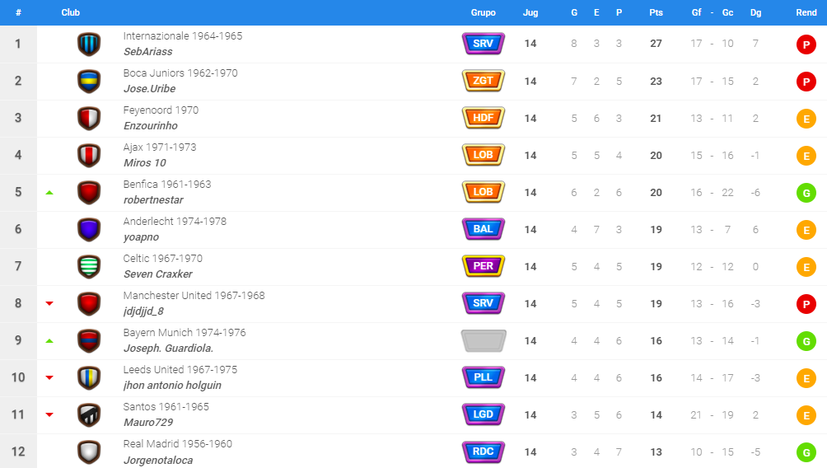Open the RDC group badge
This screenshot has width=827, height=468.
click(484, 452)
